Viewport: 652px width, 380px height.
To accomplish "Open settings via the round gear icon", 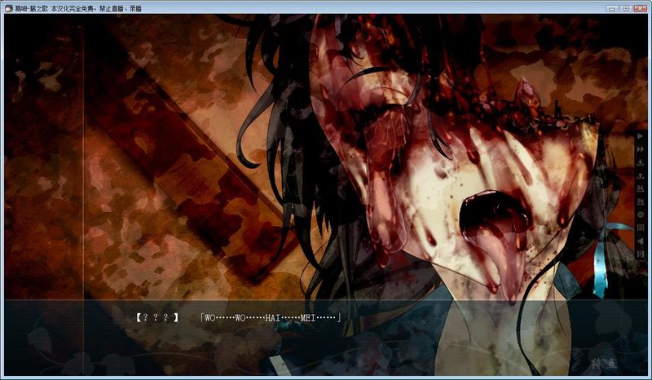I will [641, 214].
